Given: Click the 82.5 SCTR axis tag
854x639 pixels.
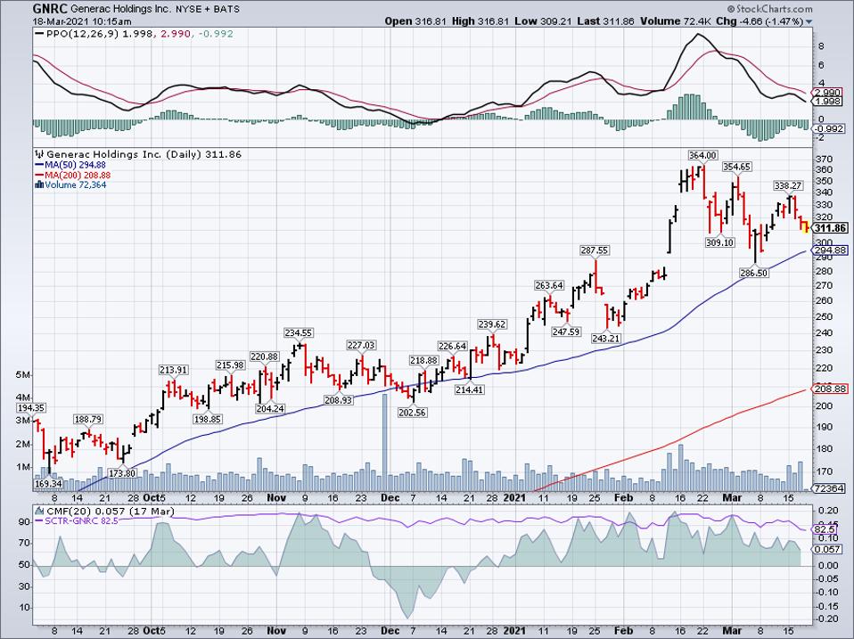Looking at the screenshot, I should [825, 529].
